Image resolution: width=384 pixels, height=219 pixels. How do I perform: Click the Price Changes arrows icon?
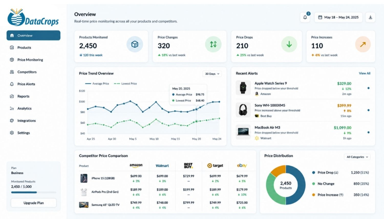point(213,44)
